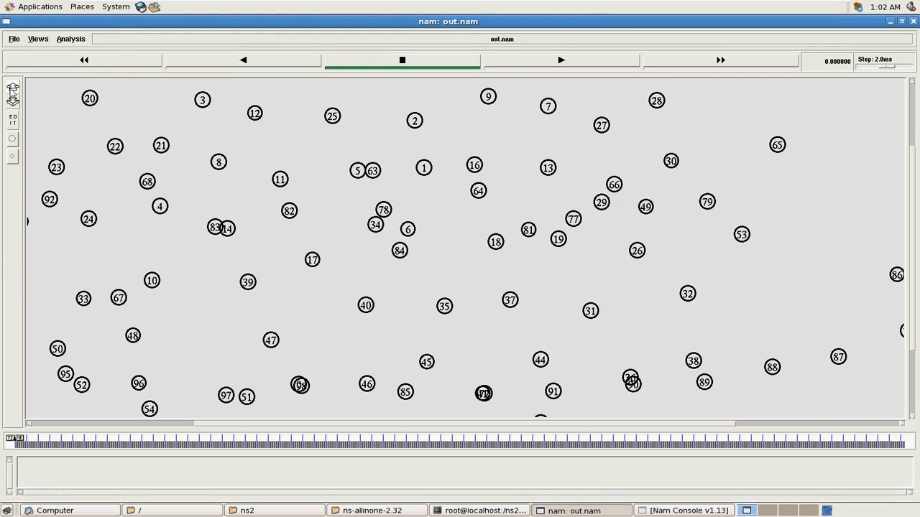920x517 pixels.
Task: Select node 31 in the topology
Action: tap(590, 310)
